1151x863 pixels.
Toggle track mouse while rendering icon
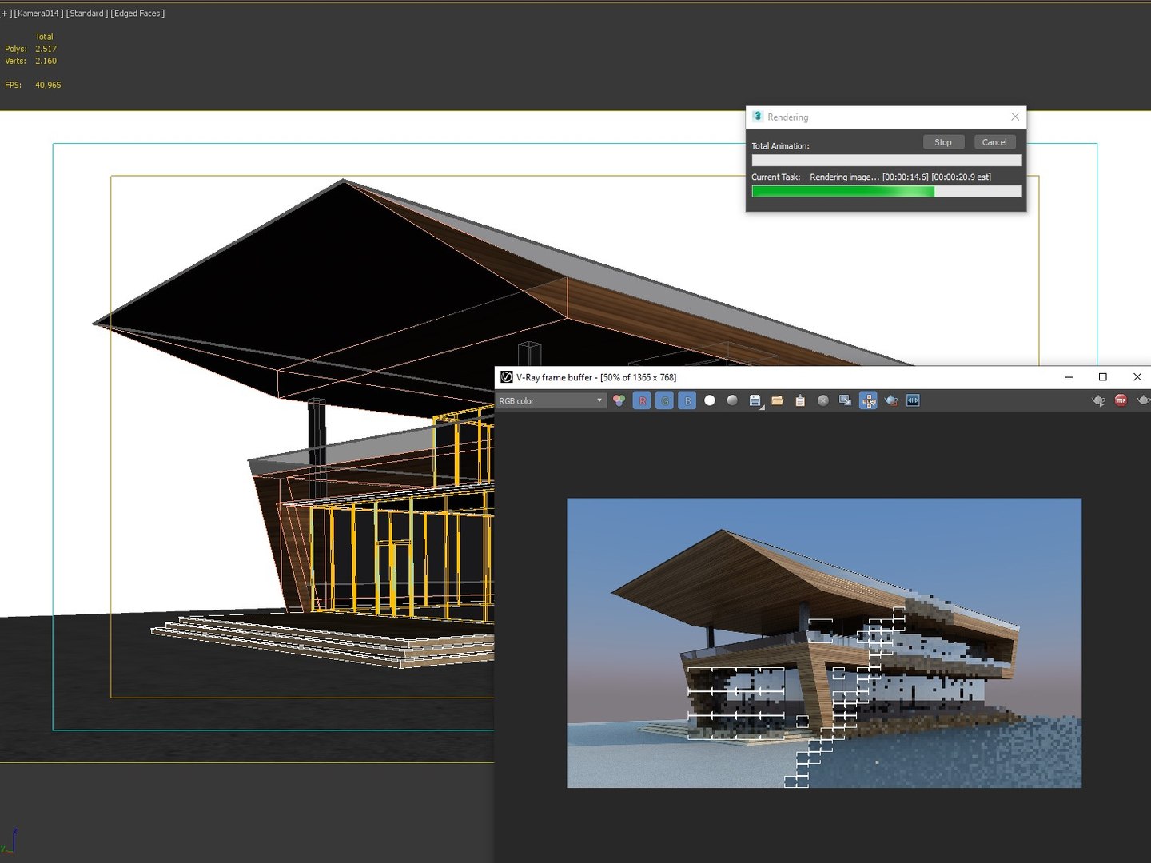coord(868,400)
